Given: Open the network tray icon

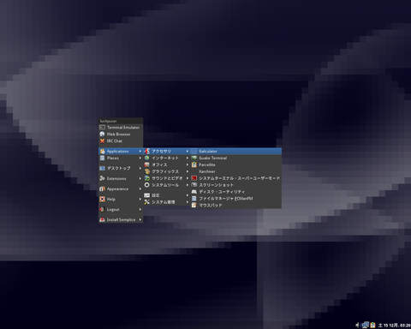Looking at the screenshot, I should tap(366, 325).
